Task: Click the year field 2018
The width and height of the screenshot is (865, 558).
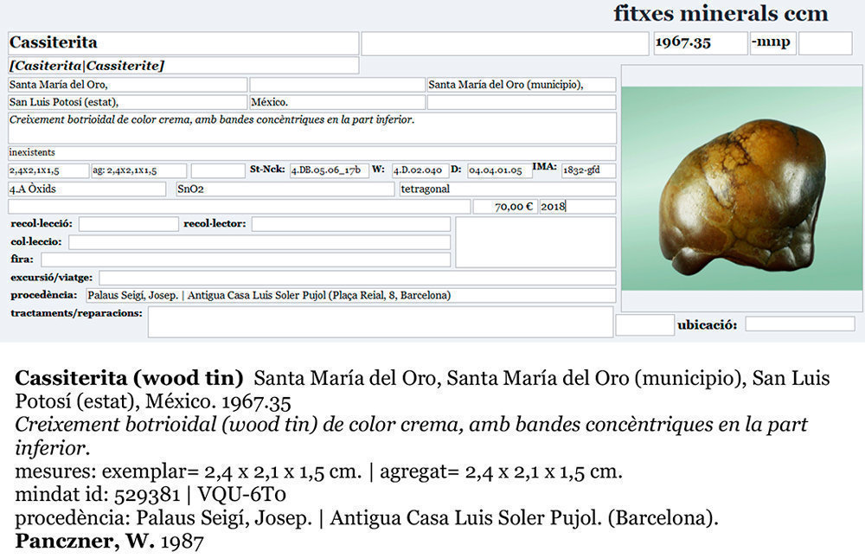Action: [578, 207]
